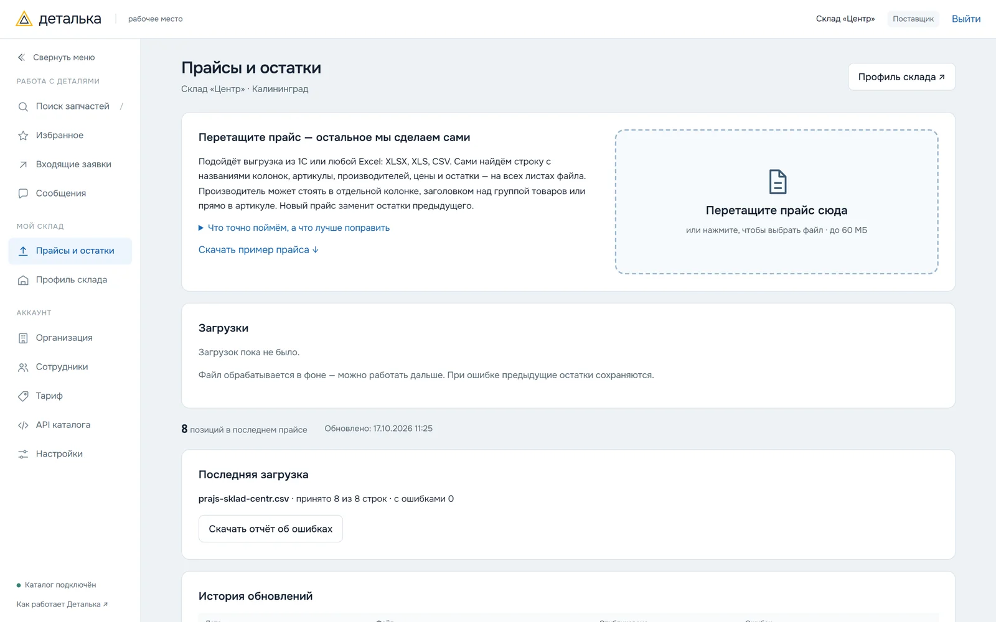
Task: Click the arrow icon for Входящие заявки
Action: pyautogui.click(x=23, y=165)
